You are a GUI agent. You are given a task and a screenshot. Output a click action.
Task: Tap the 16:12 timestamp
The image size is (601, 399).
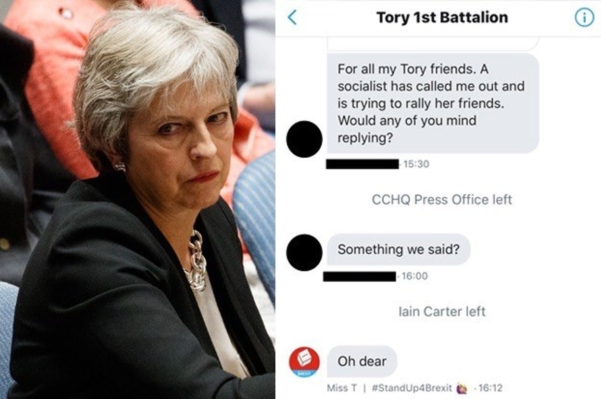[x=490, y=388]
